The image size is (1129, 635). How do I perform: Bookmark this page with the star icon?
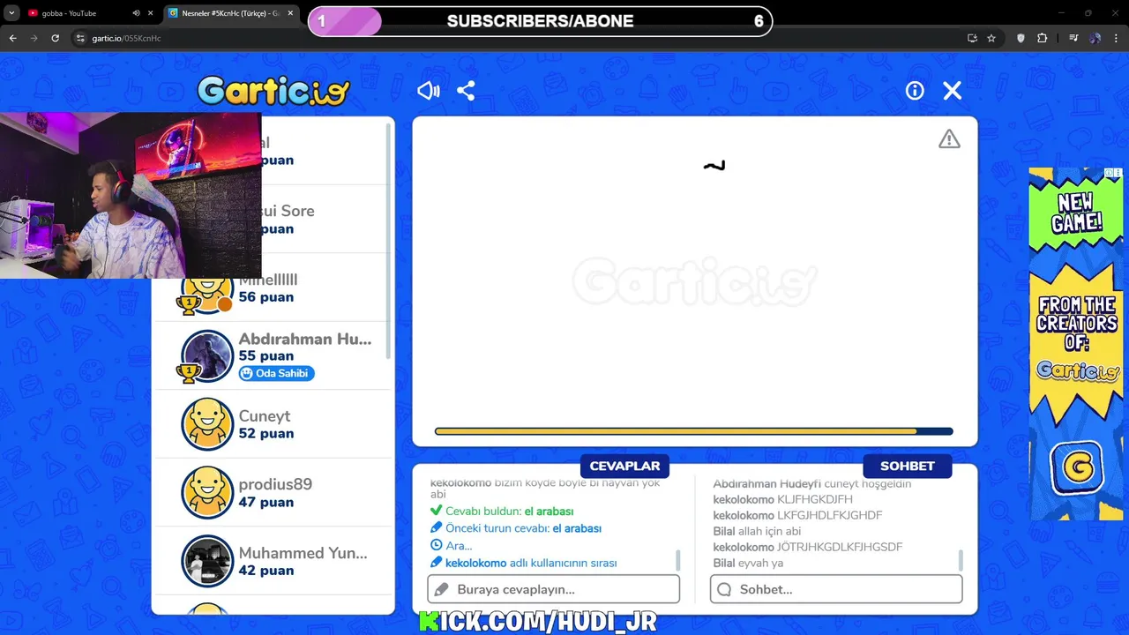pyautogui.click(x=991, y=38)
